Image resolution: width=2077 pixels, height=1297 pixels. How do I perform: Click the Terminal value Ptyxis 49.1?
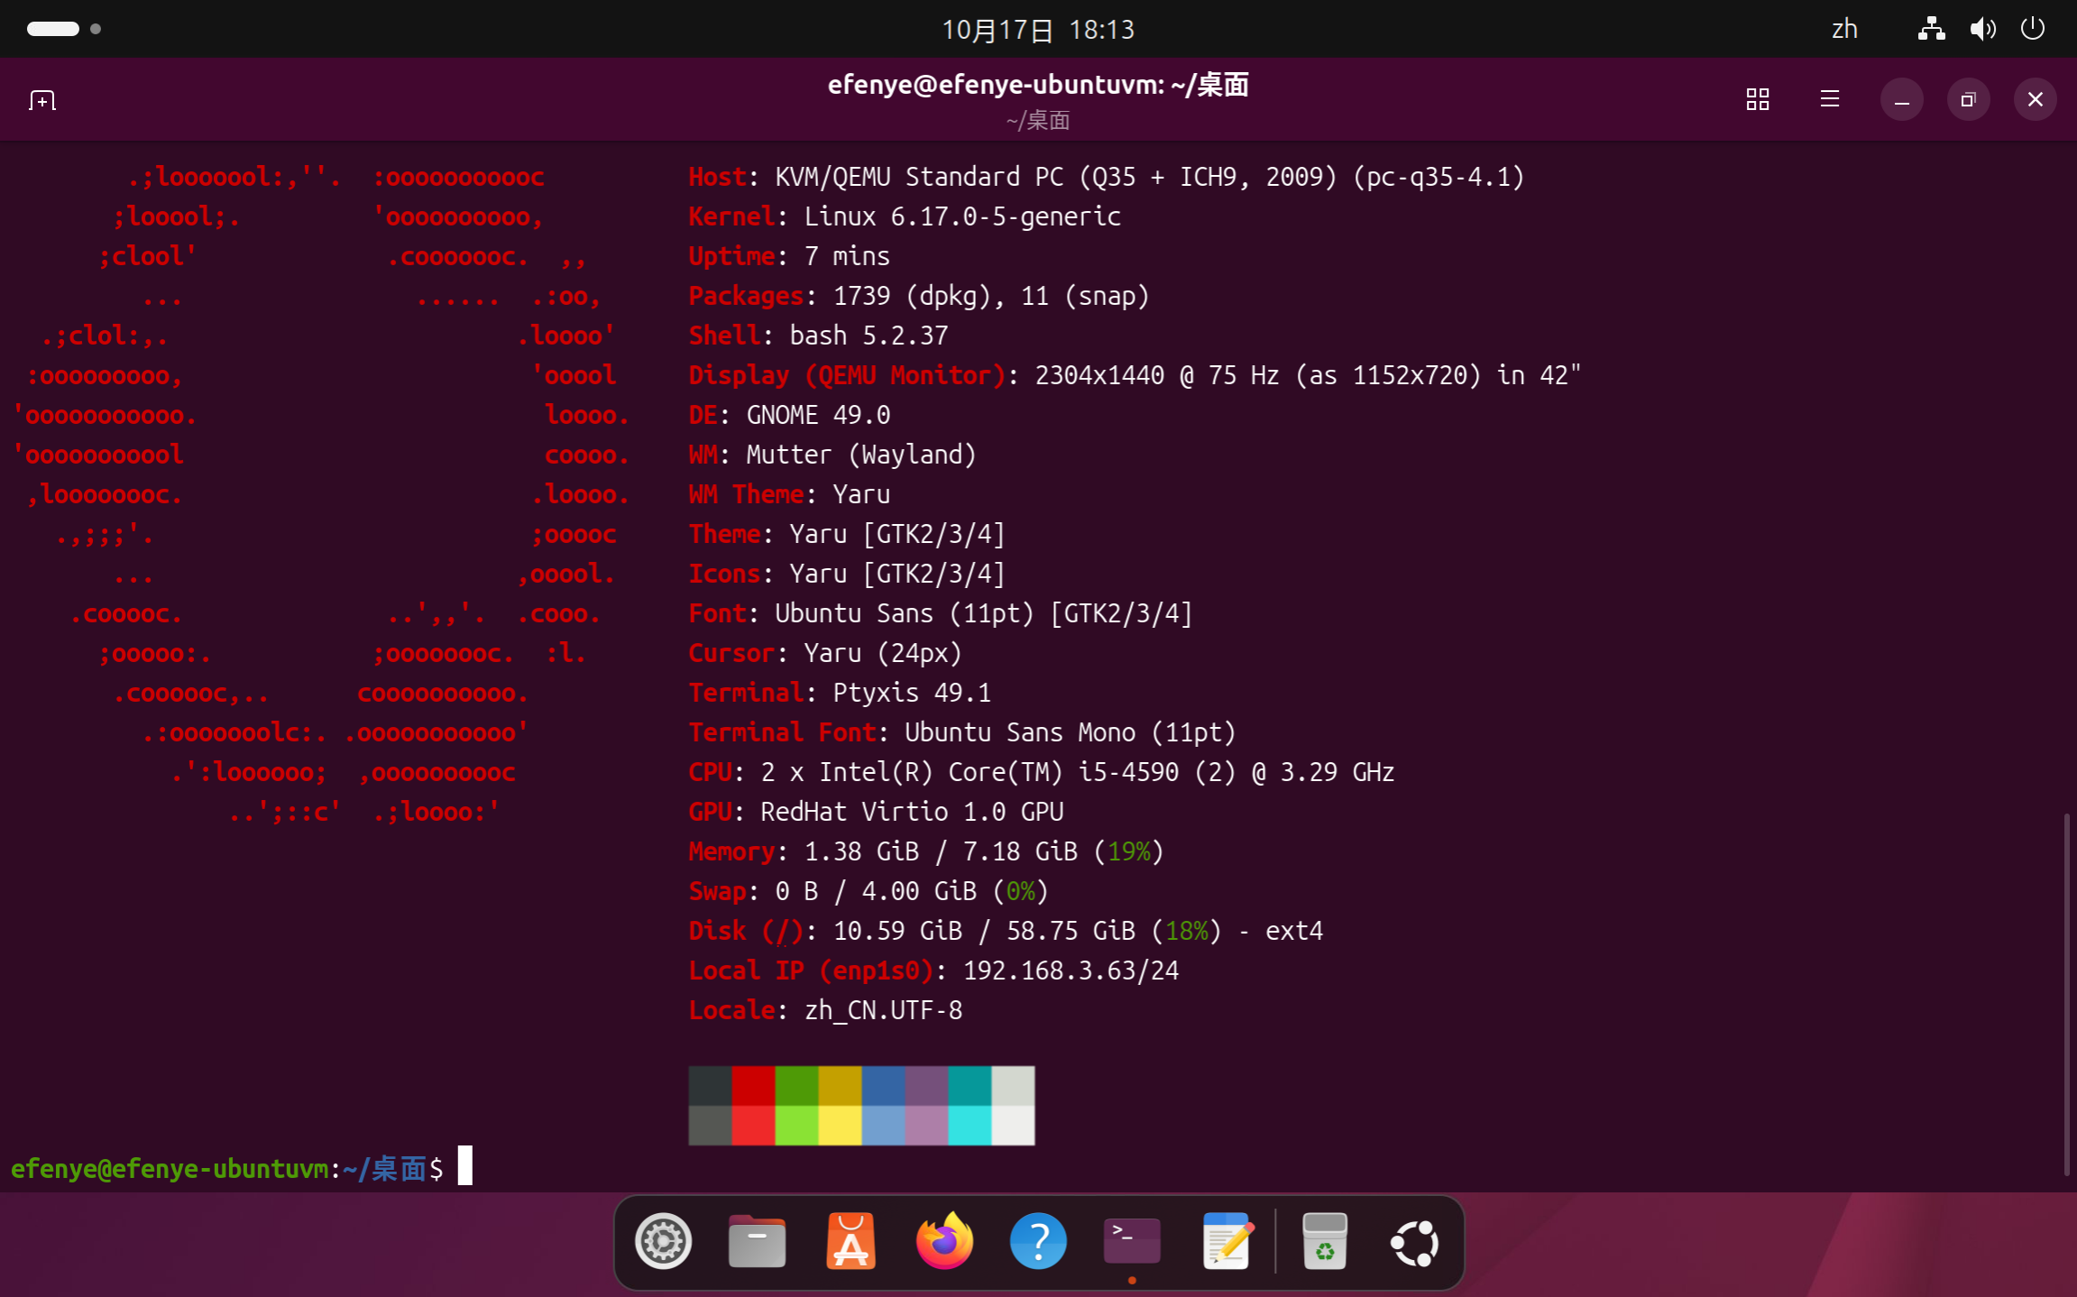click(x=912, y=693)
